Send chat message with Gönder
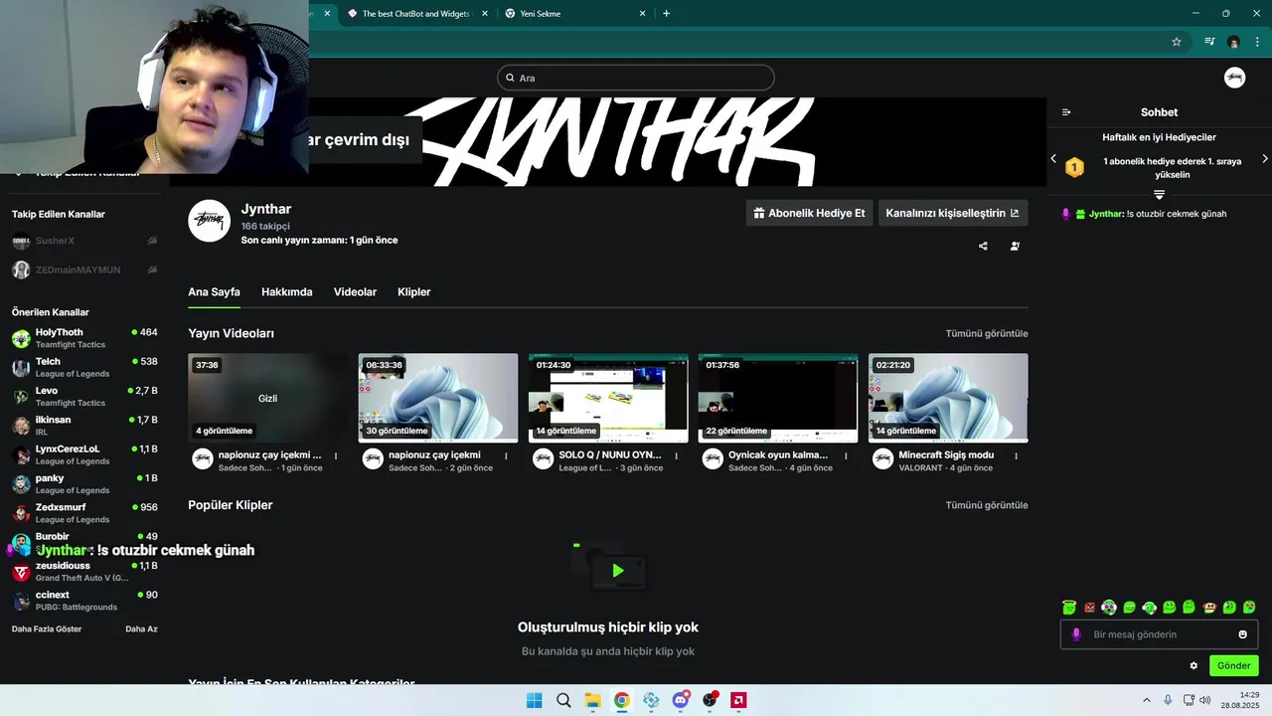This screenshot has width=1272, height=716. click(x=1234, y=665)
